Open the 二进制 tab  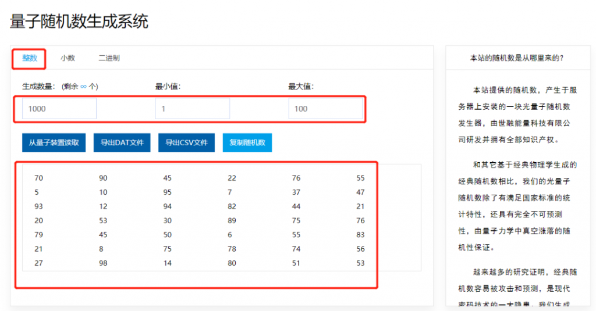tap(109, 58)
